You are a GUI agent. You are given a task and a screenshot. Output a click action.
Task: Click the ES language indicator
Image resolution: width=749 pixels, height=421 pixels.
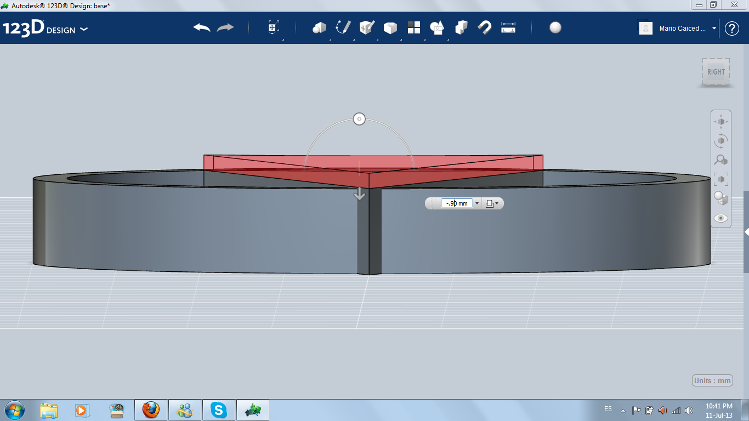(x=608, y=409)
